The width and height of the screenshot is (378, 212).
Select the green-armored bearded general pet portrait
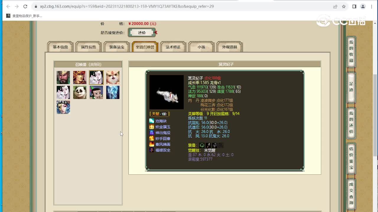(x=63, y=77)
